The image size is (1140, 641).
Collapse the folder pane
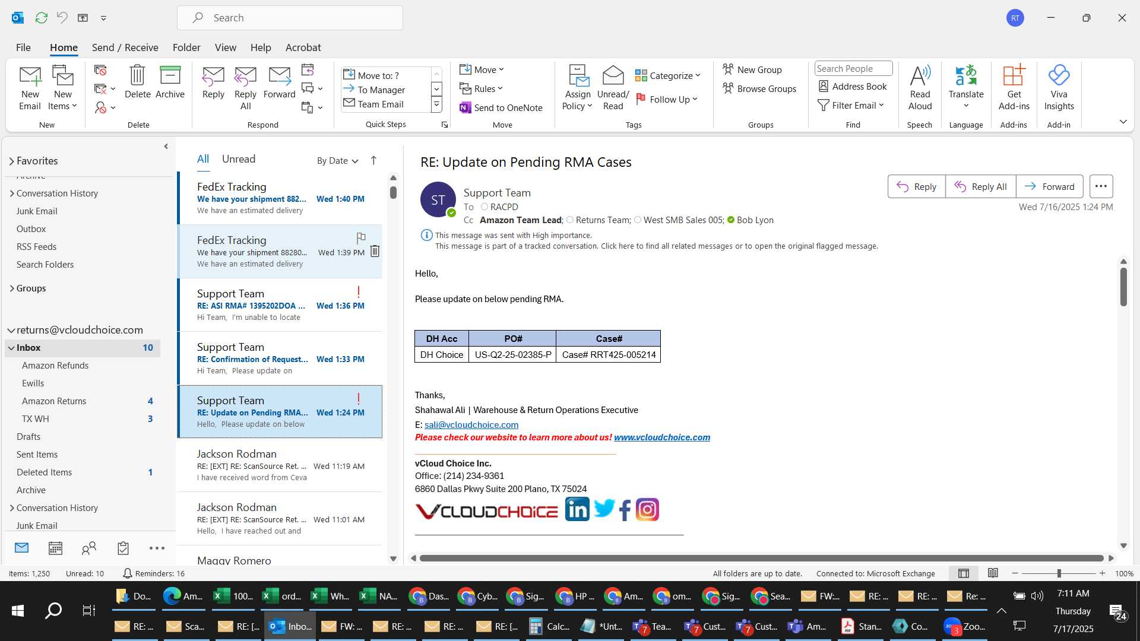click(166, 147)
